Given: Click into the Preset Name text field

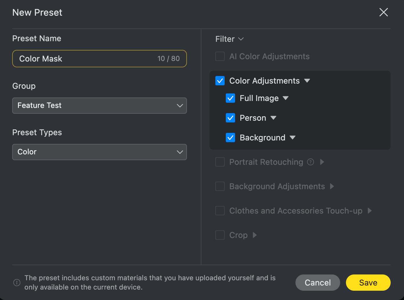Looking at the screenshot, I should tap(87, 59).
